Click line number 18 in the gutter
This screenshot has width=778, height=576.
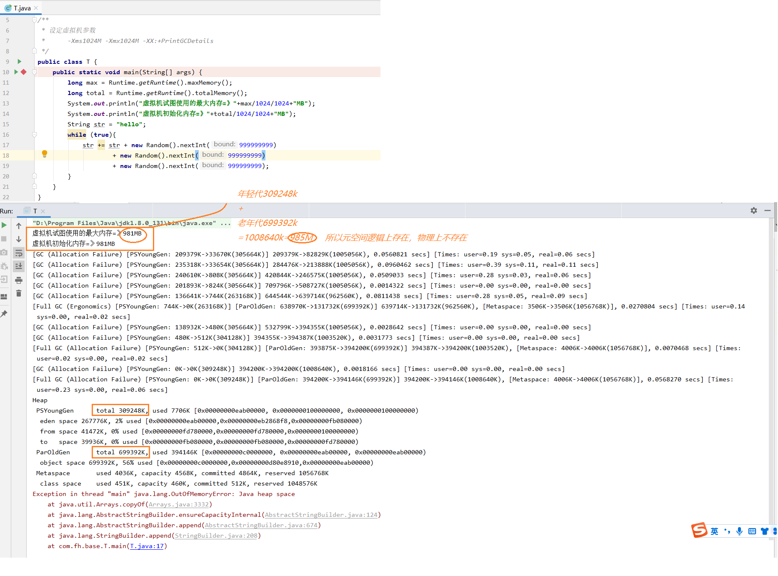(6, 155)
